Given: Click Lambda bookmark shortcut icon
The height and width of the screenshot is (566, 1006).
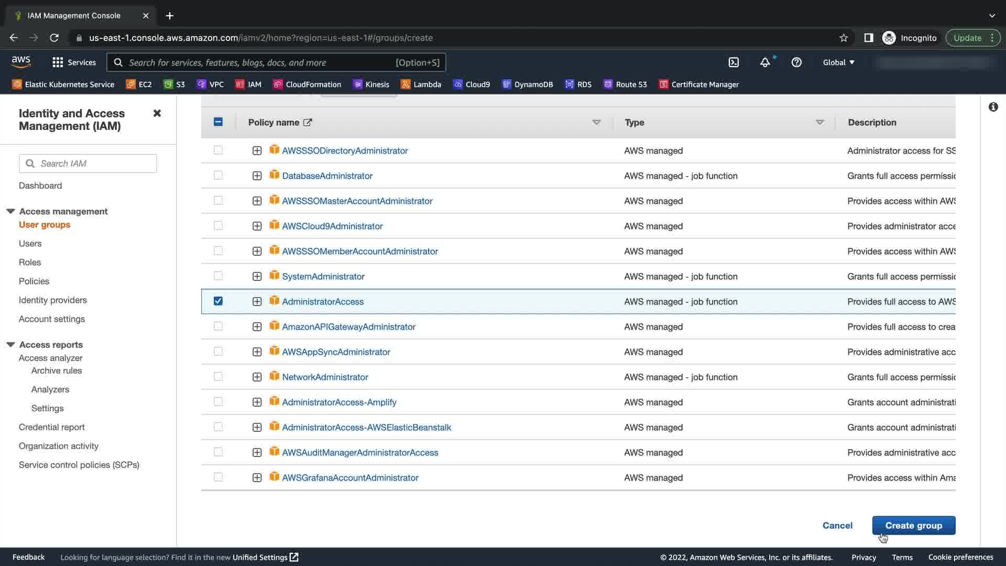Looking at the screenshot, I should (405, 84).
